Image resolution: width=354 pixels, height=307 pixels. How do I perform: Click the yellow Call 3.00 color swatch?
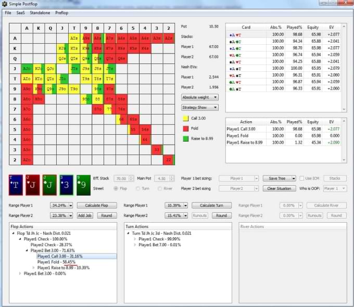tap(185, 118)
